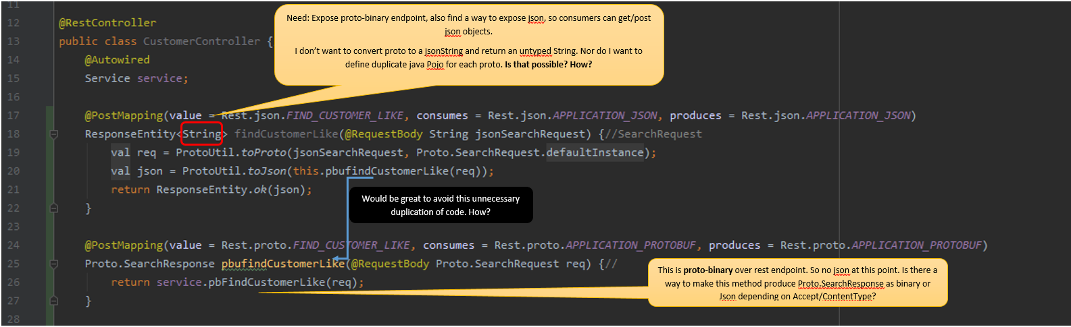Click 'val req' declaration on line 19
The height and width of the screenshot is (327, 1071).
tap(133, 152)
